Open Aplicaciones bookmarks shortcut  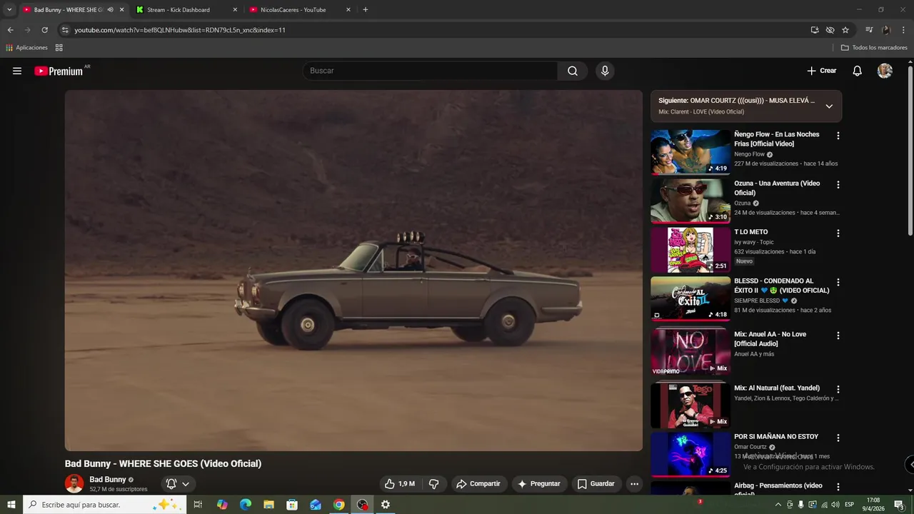point(26,48)
